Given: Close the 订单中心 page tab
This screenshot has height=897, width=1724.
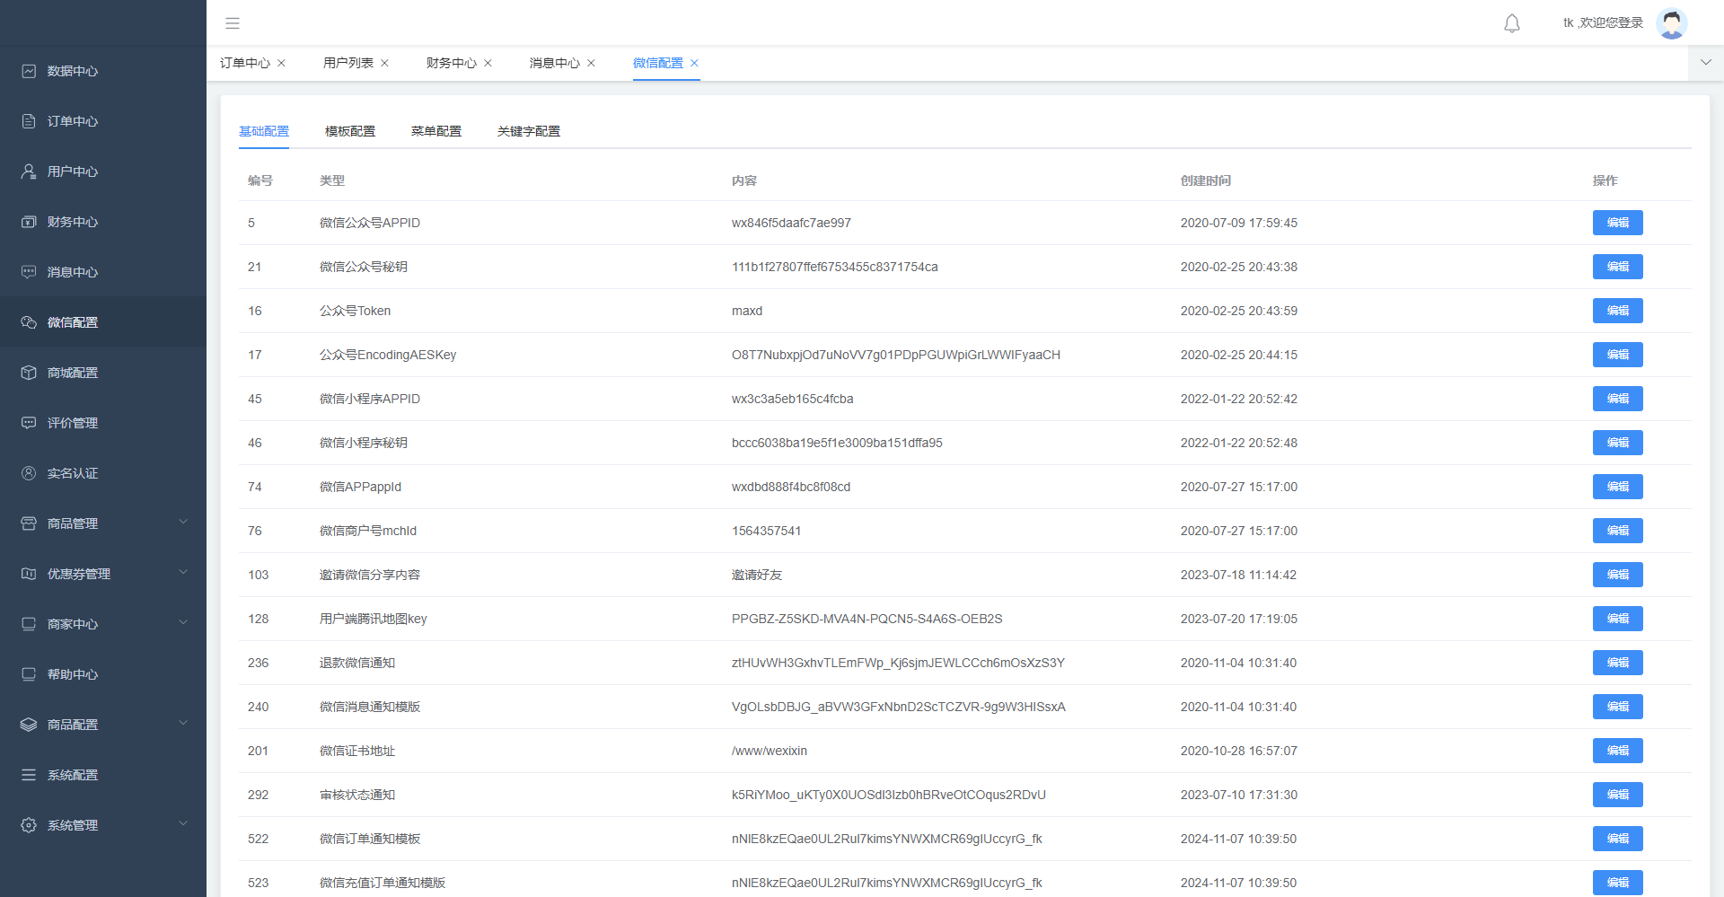Looking at the screenshot, I should point(282,63).
